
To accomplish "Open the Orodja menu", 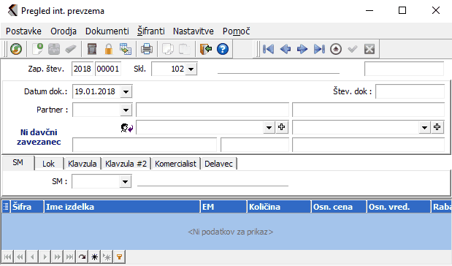I will pyautogui.click(x=64, y=31).
